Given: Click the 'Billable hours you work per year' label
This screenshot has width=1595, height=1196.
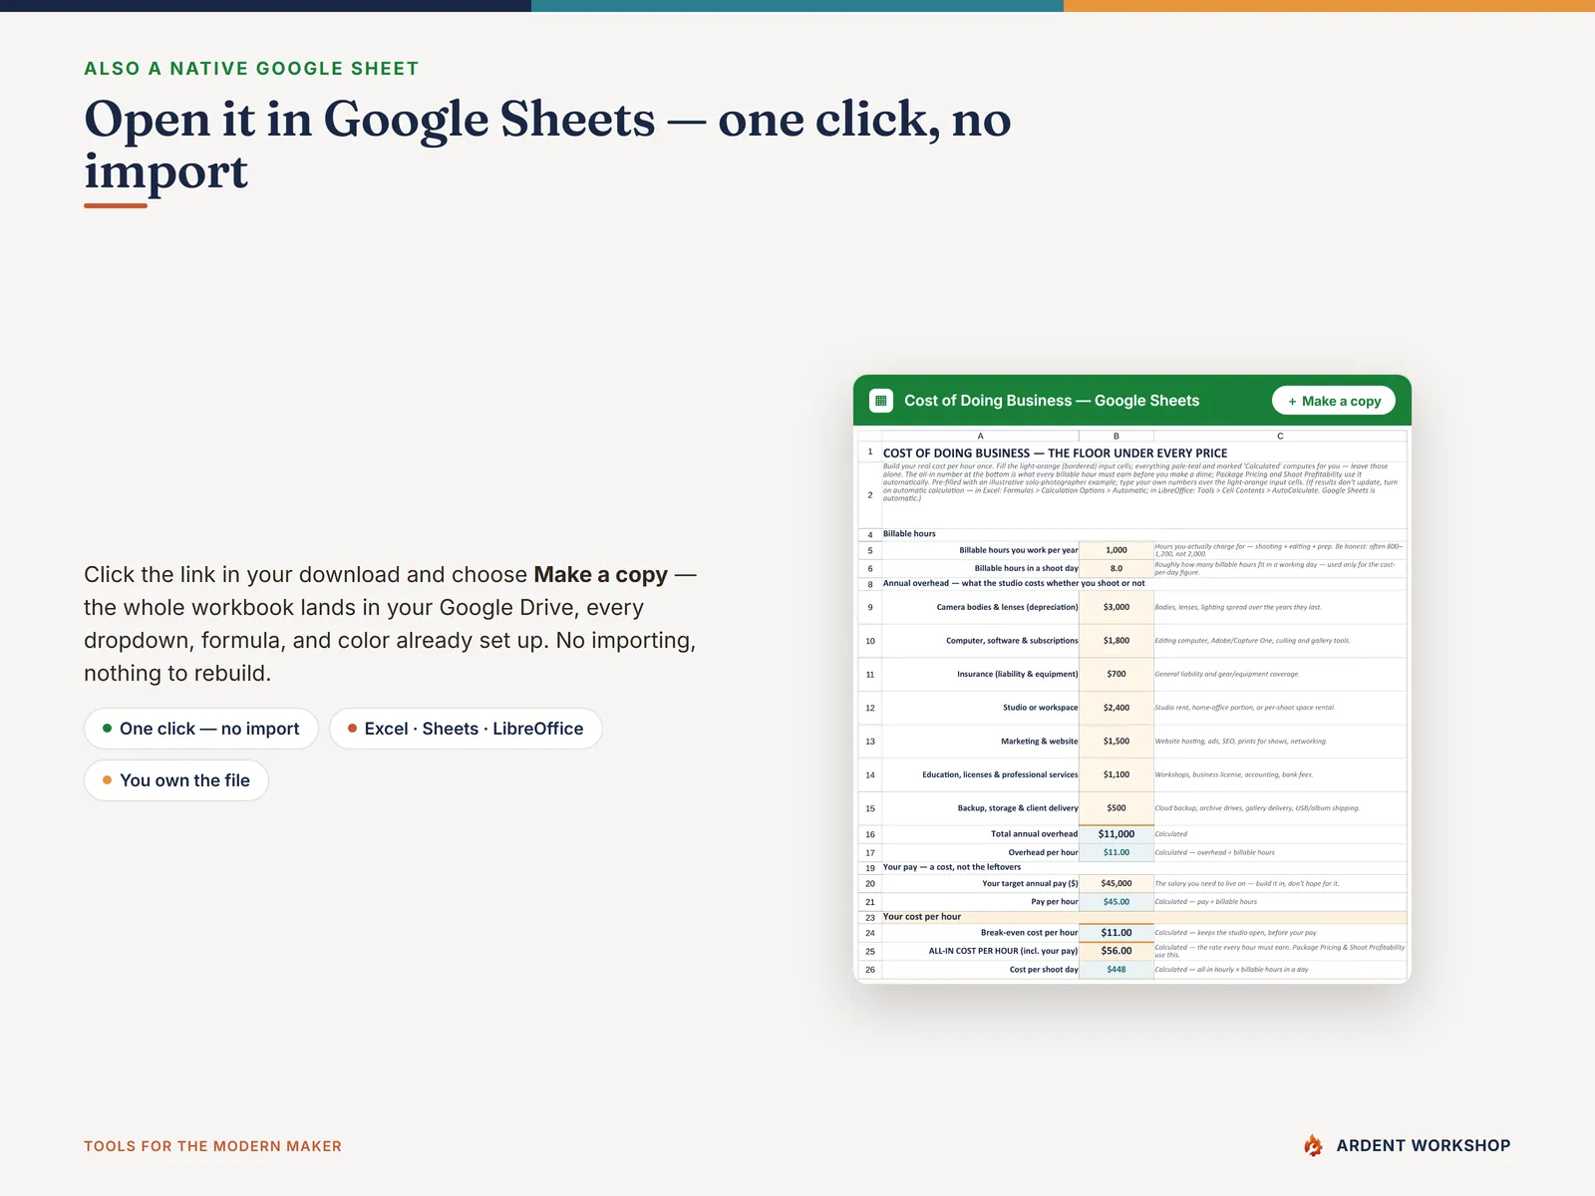Looking at the screenshot, I should (x=1019, y=550).
